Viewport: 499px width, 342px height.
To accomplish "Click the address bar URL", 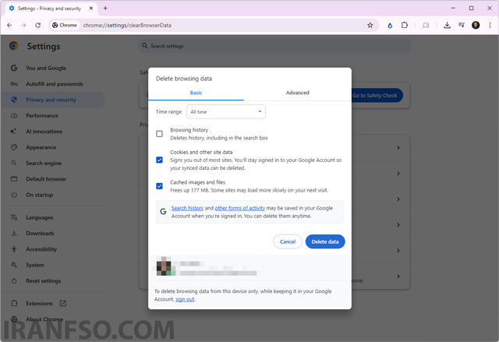I will point(127,25).
